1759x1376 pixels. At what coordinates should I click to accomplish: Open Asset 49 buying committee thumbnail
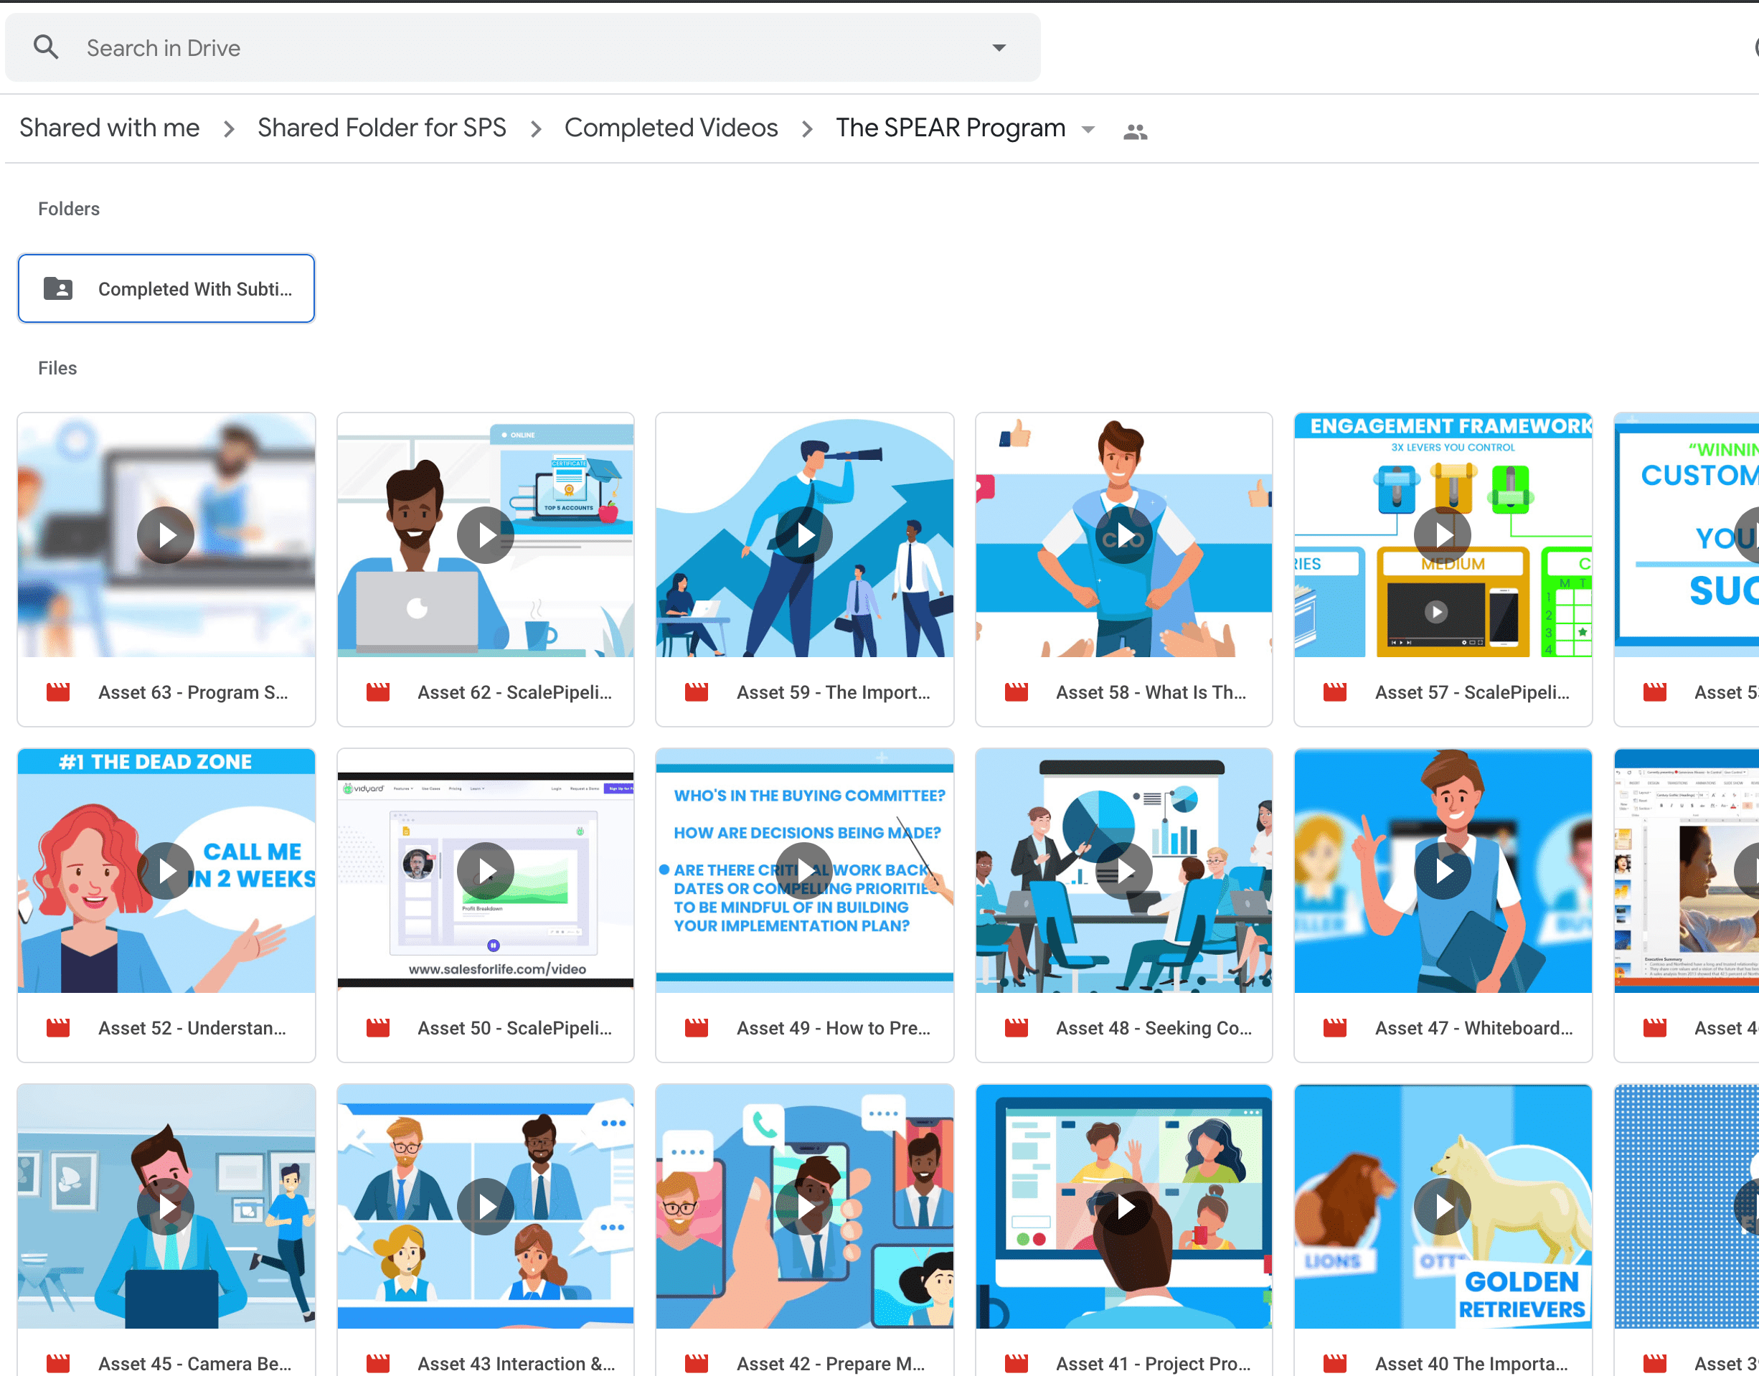pyautogui.click(x=805, y=871)
